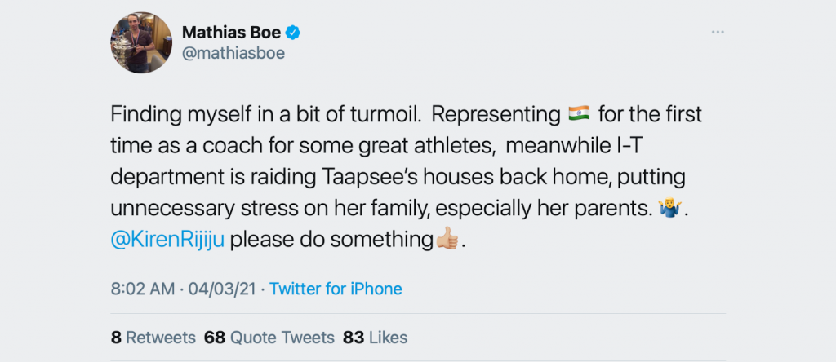Click the 8:02 AM timestamp
Viewport: 836px width, 362px height.
(x=142, y=289)
